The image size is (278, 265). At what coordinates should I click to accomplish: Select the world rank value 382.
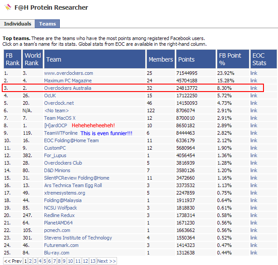tap(27, 155)
